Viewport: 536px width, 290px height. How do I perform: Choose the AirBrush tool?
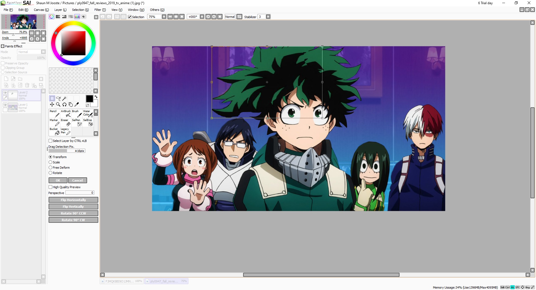tap(66, 113)
